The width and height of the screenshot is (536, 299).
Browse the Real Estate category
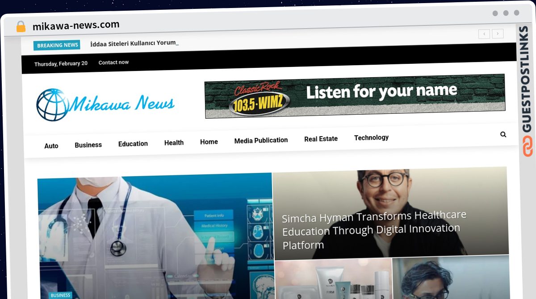321,139
